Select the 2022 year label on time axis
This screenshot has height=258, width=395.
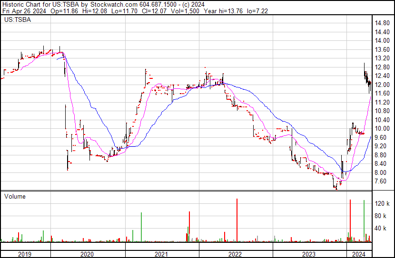pos(235,254)
